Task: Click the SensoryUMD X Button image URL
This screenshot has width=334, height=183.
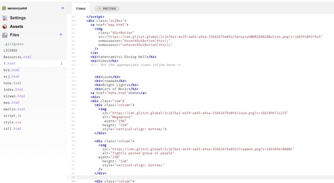Action: point(215,37)
